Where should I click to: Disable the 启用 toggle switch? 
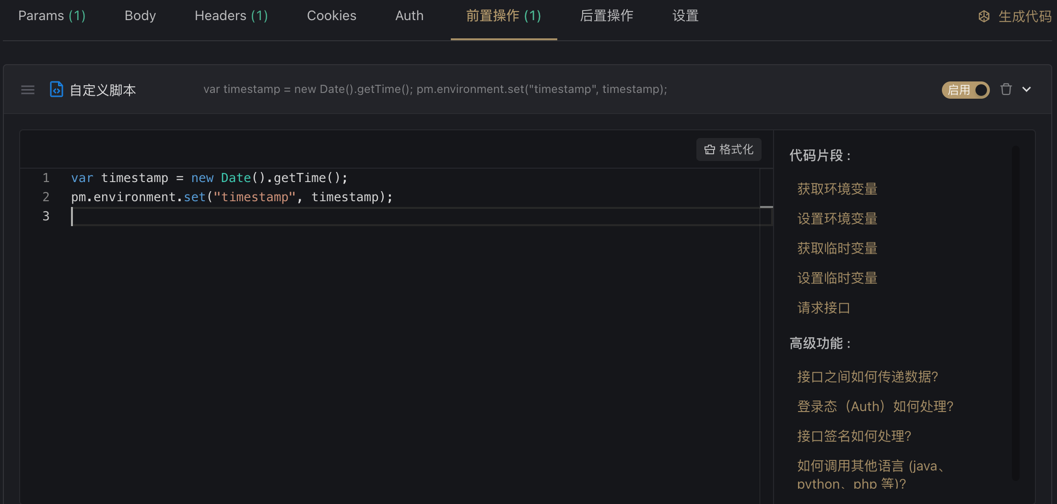coord(965,90)
